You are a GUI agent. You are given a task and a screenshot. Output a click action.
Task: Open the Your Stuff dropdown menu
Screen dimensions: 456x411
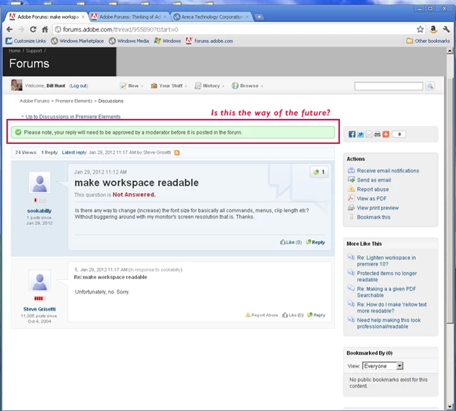point(169,85)
